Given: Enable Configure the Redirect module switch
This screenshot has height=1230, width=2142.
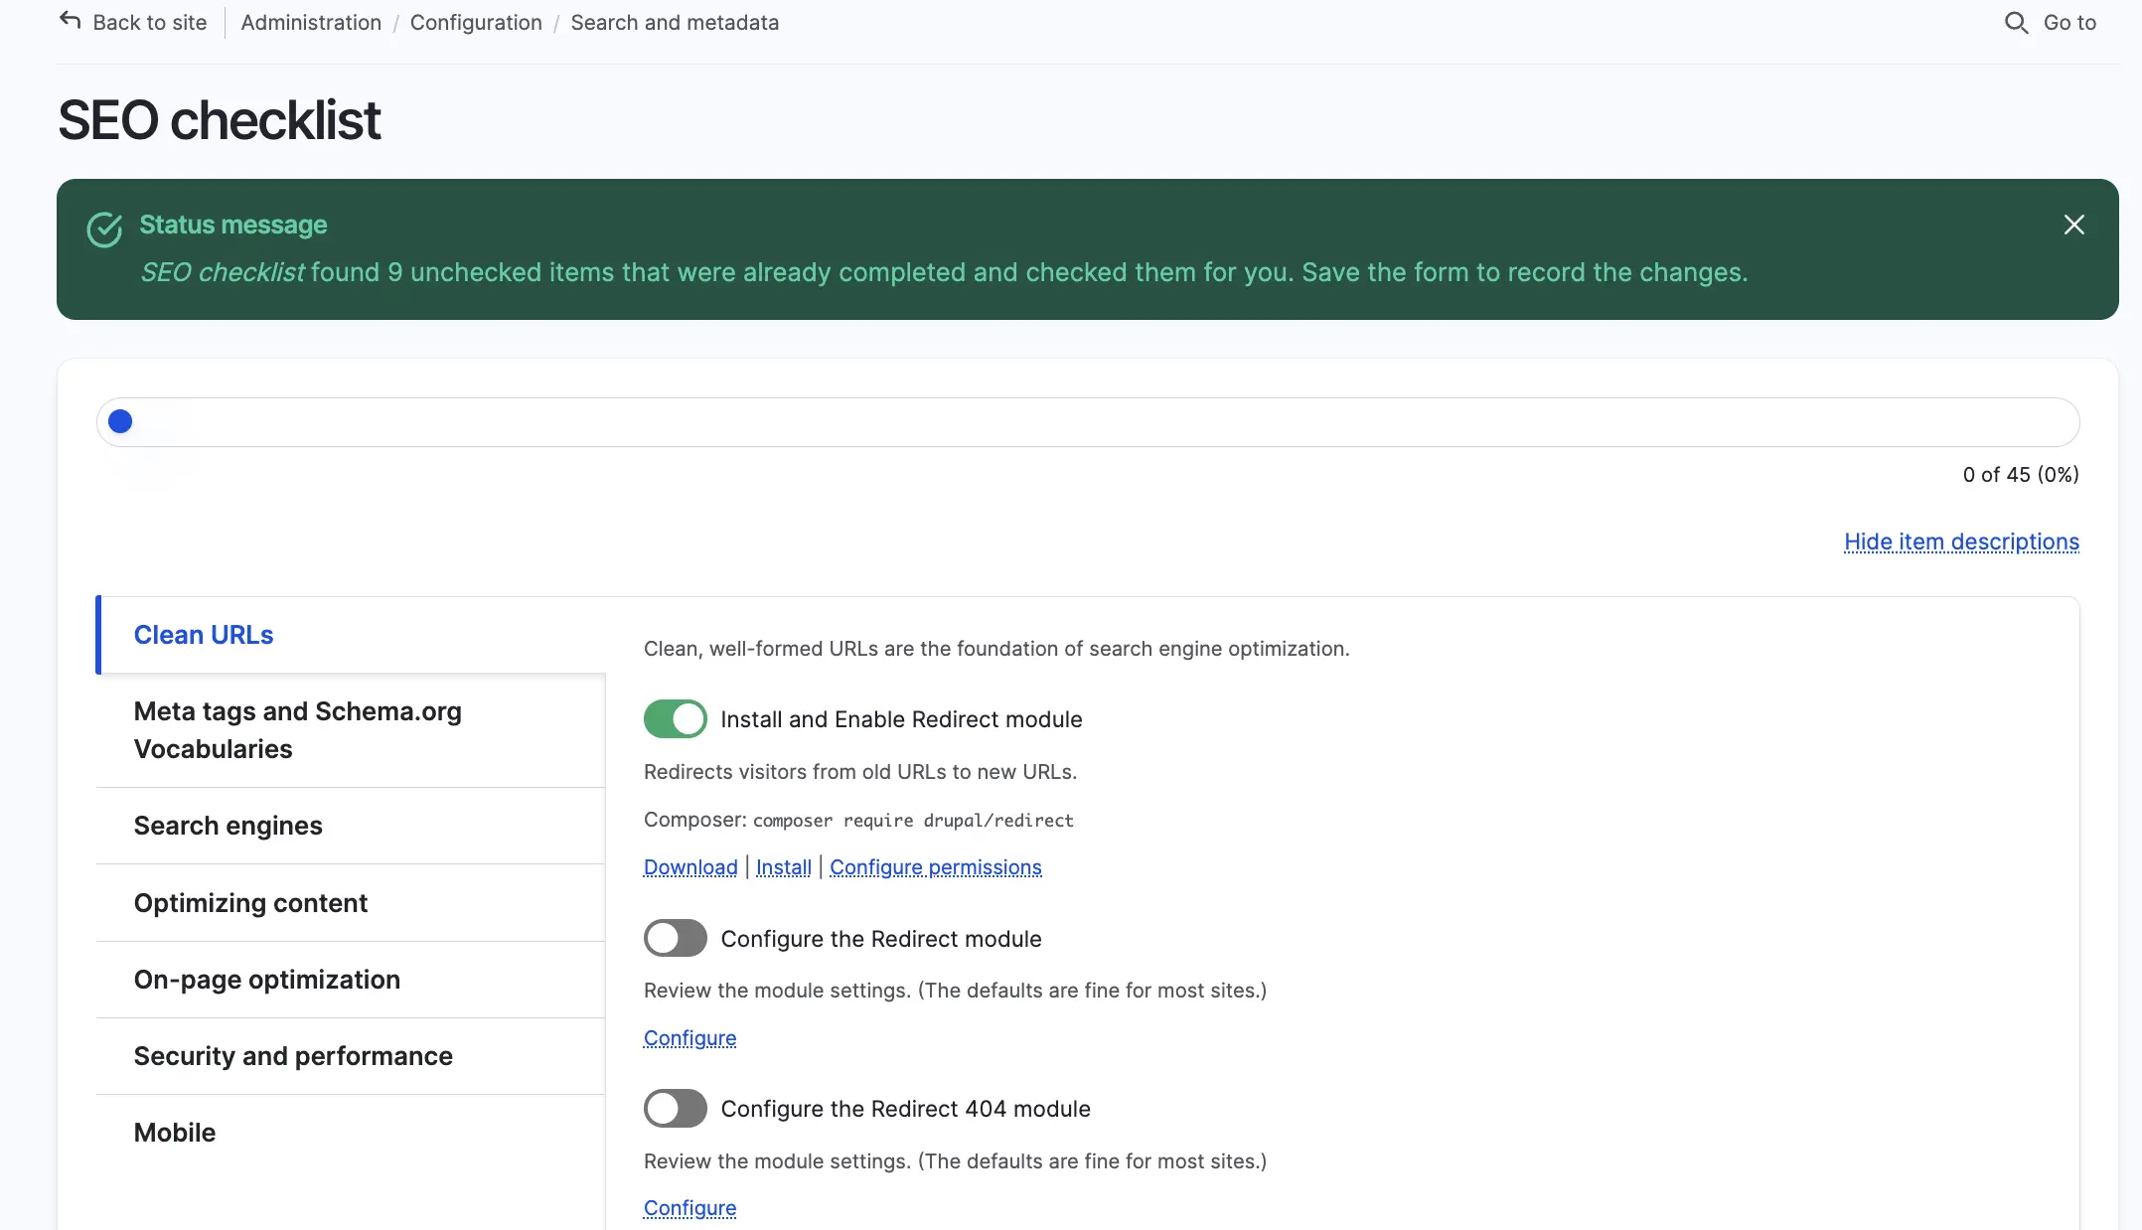Looking at the screenshot, I should 675,938.
